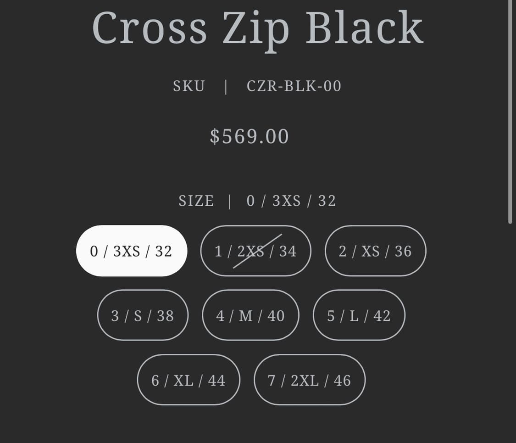Select size 2 / XS / 36
This screenshot has height=443, width=516.
pyautogui.click(x=375, y=251)
